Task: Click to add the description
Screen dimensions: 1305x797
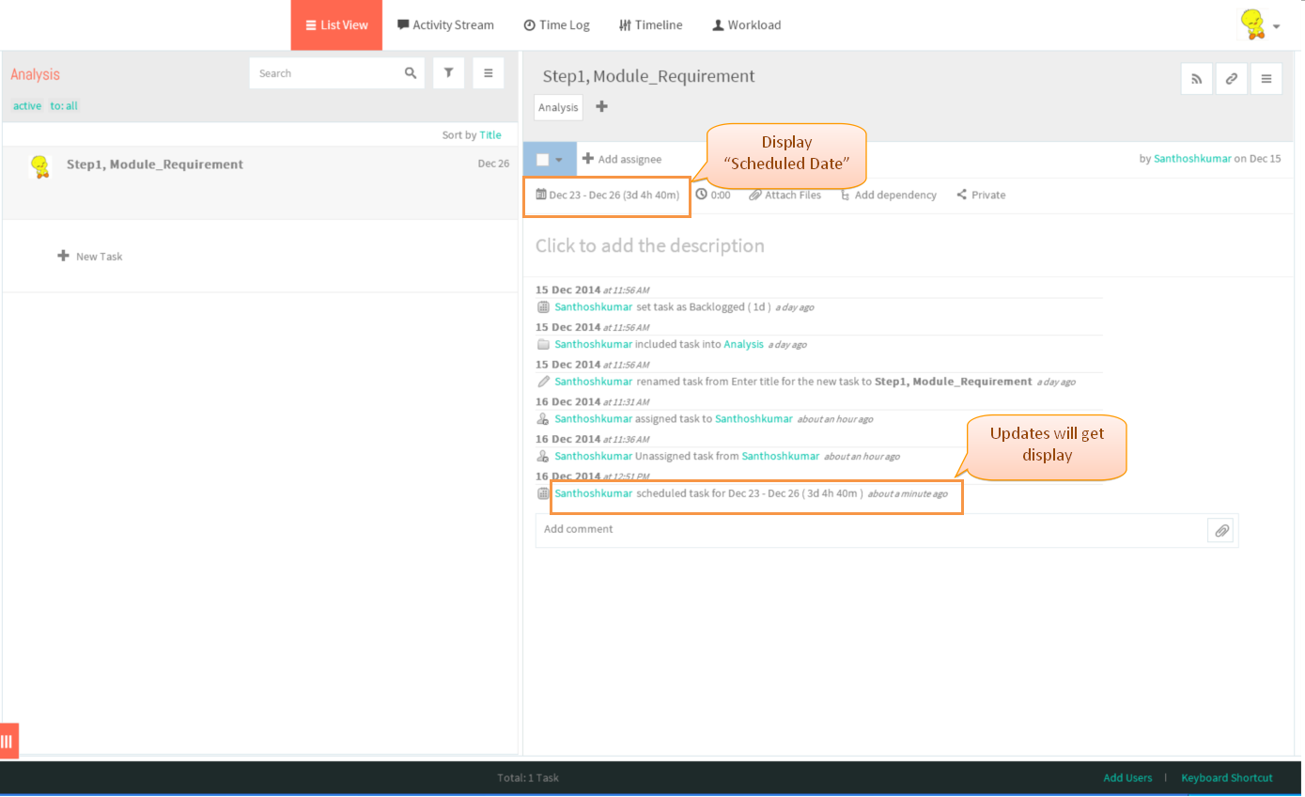Action: click(x=650, y=246)
